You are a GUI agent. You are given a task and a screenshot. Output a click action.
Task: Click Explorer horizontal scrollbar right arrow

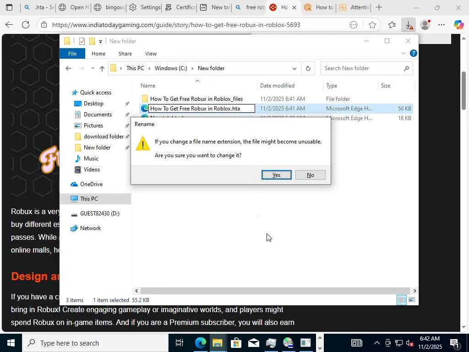click(414, 291)
